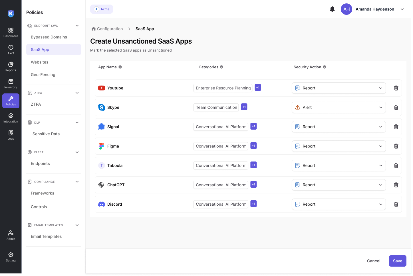Collapse the Compliance section
This screenshot has width=413, height=276.
(77, 182)
